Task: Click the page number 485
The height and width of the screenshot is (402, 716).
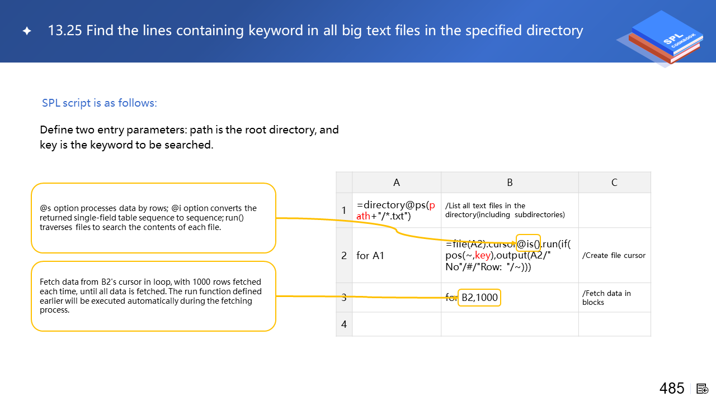Action: click(672, 389)
